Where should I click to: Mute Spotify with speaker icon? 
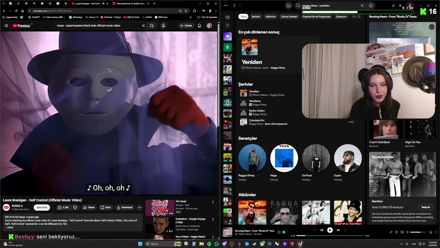(407, 232)
